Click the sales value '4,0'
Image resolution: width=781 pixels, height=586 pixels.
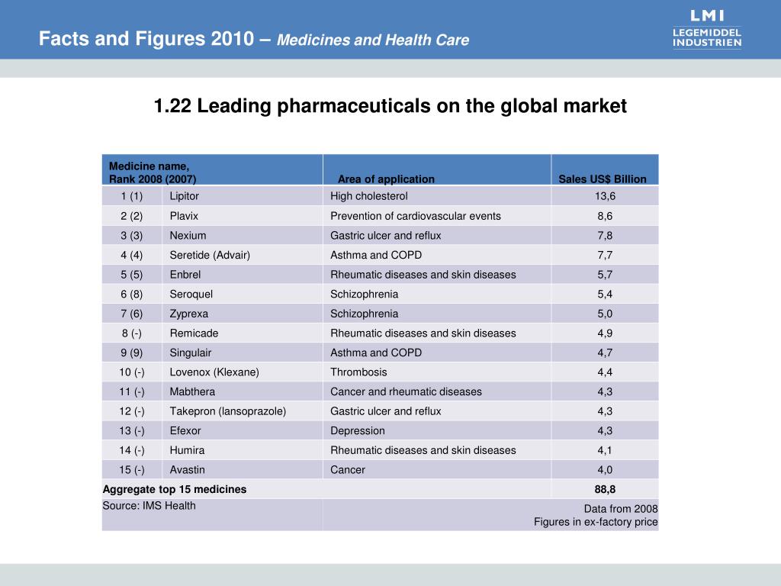click(605, 469)
